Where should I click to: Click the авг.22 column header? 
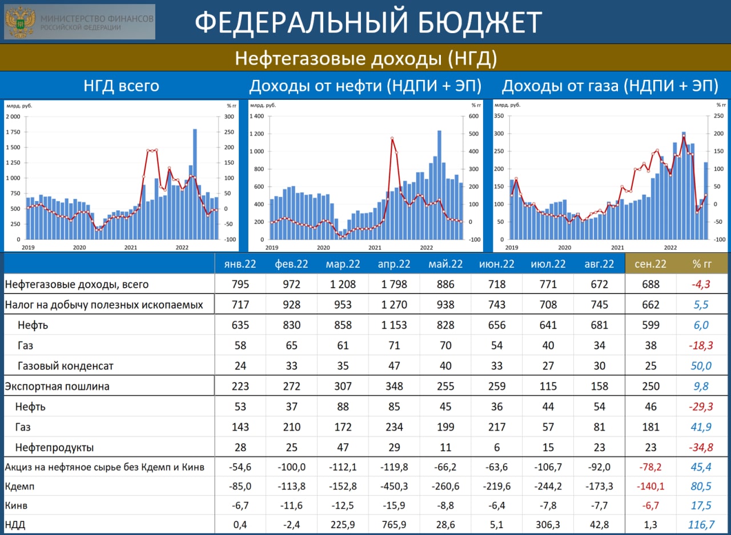600,264
